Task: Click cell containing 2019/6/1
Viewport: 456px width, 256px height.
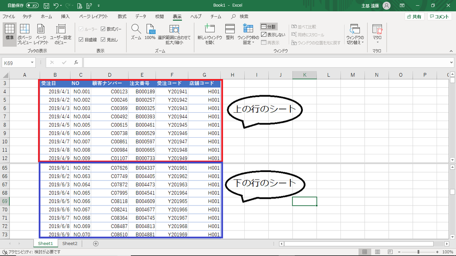Action: [55, 168]
